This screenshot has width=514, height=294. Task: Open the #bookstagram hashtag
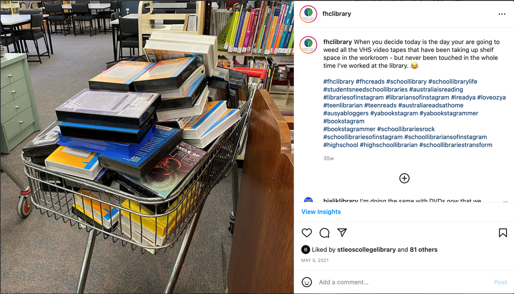click(x=343, y=121)
